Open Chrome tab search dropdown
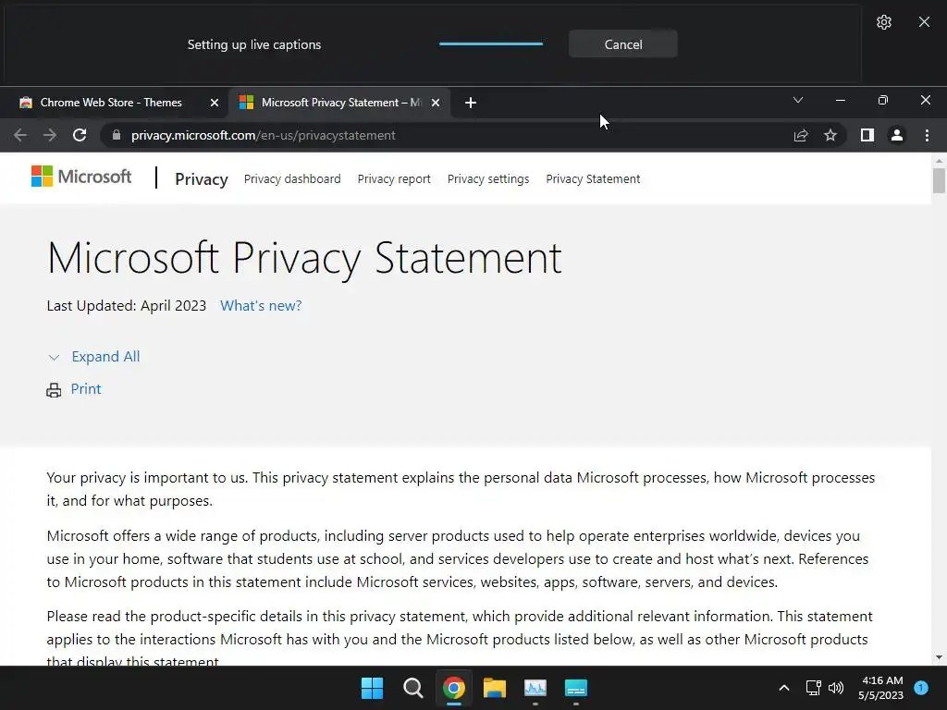 [x=798, y=101]
